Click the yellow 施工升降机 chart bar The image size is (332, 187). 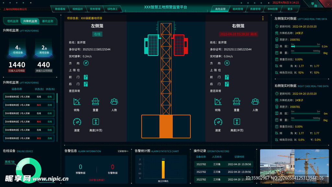pyautogui.click(x=163, y=169)
